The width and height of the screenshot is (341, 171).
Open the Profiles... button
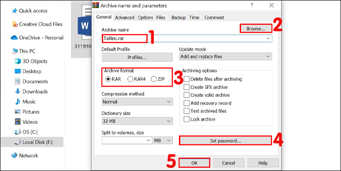137,57
